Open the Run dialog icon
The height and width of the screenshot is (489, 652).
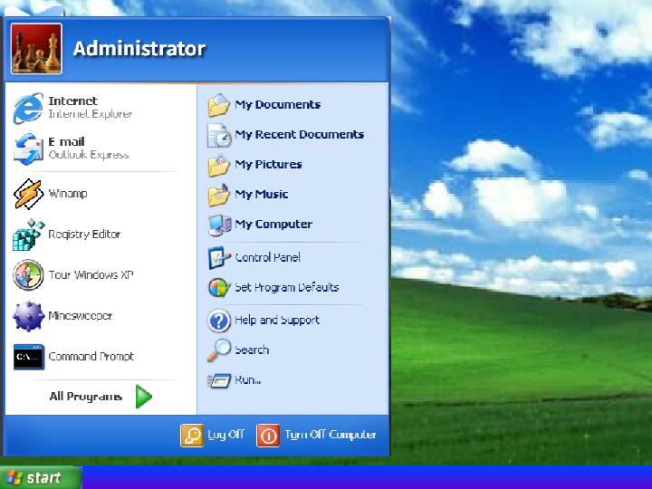coord(219,380)
